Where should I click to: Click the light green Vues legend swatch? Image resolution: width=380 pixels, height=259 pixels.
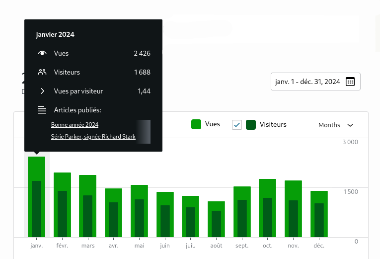pyautogui.click(x=196, y=124)
